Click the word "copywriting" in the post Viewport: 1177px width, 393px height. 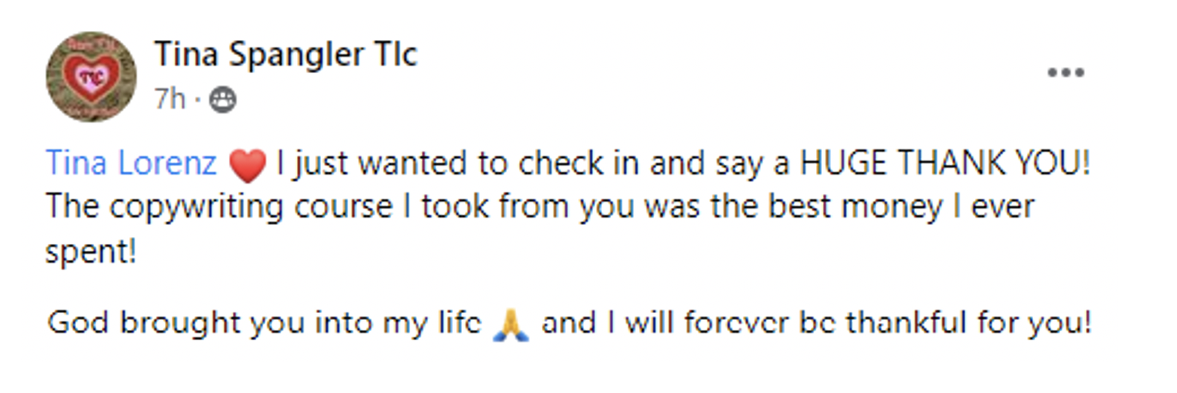[x=197, y=207]
